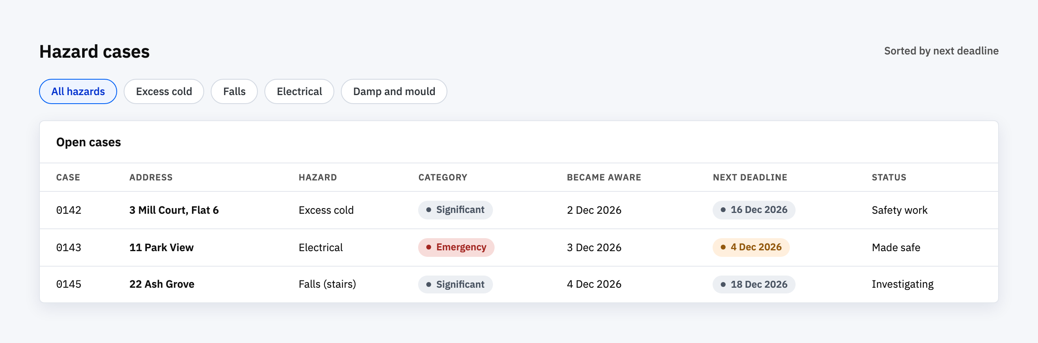Viewport: 1038px width, 343px height.
Task: Click Significant badge for case 0142
Action: point(456,210)
